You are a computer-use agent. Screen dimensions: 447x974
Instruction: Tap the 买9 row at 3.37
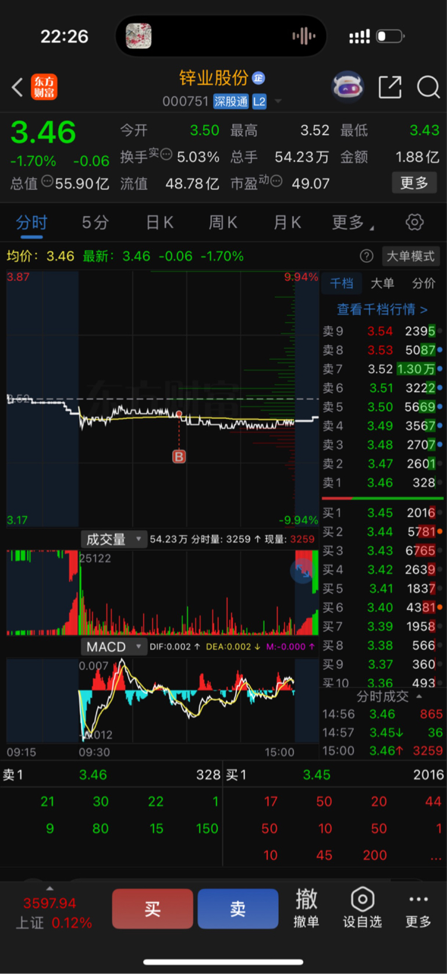coord(382,664)
